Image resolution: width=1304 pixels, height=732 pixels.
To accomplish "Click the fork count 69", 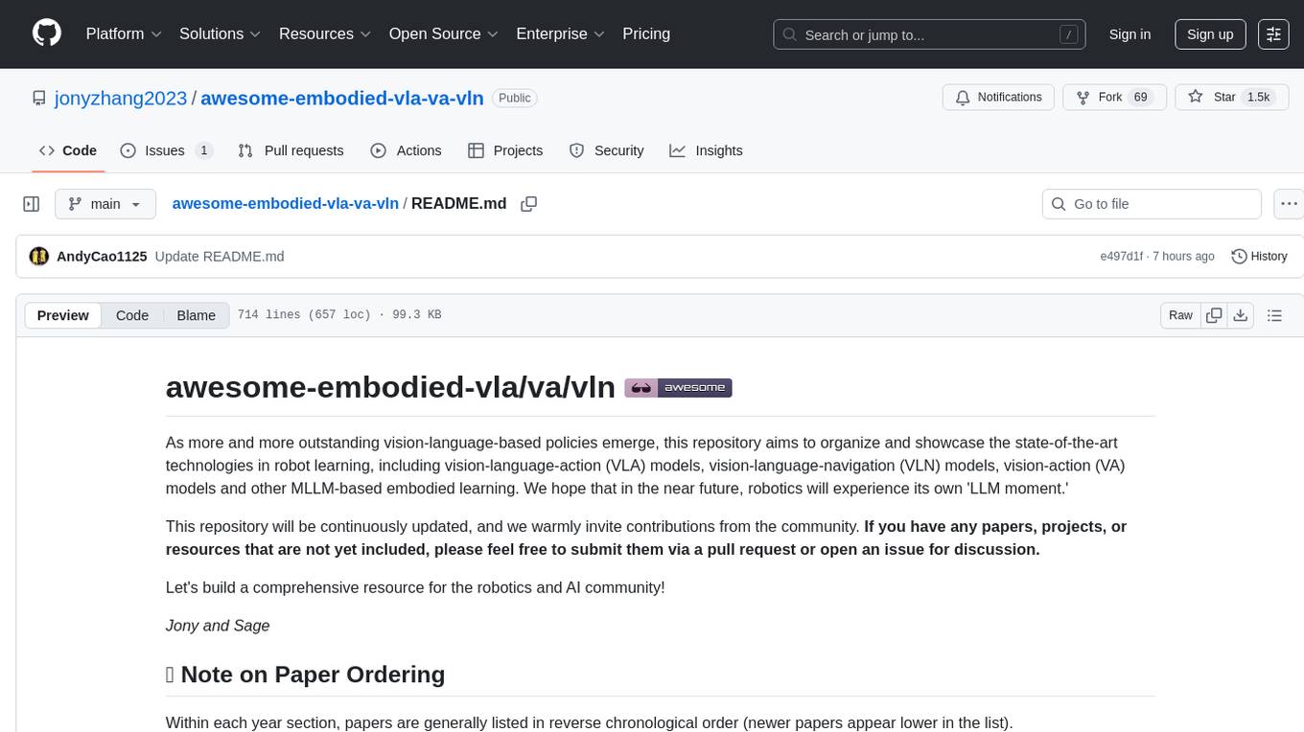I will click(x=1140, y=98).
